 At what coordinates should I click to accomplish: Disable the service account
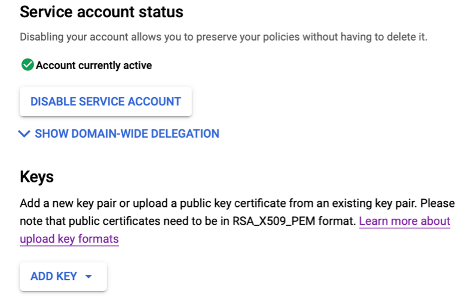105,102
